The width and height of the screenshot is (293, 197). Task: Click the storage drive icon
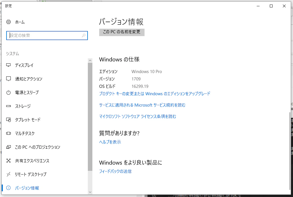[9, 106]
